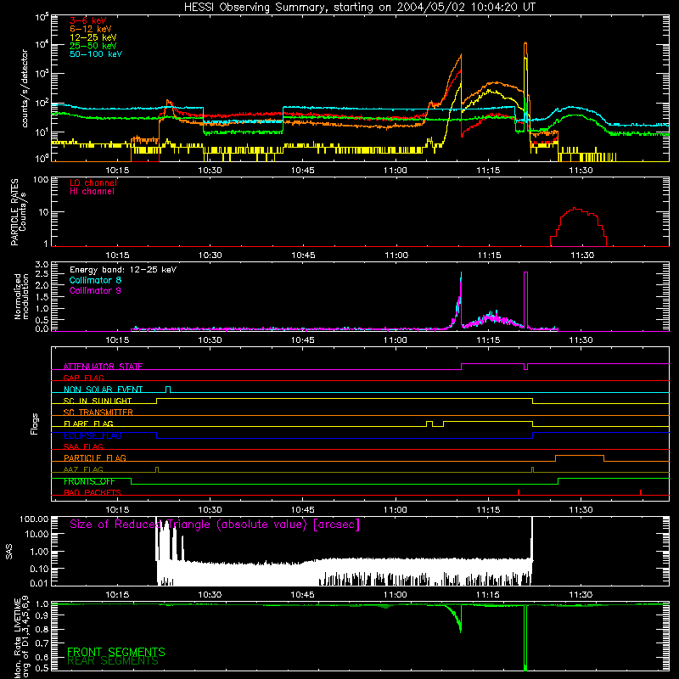The width and height of the screenshot is (679, 679).
Task: Click the FRONT SEGMENTS legend label
Action: (116, 652)
